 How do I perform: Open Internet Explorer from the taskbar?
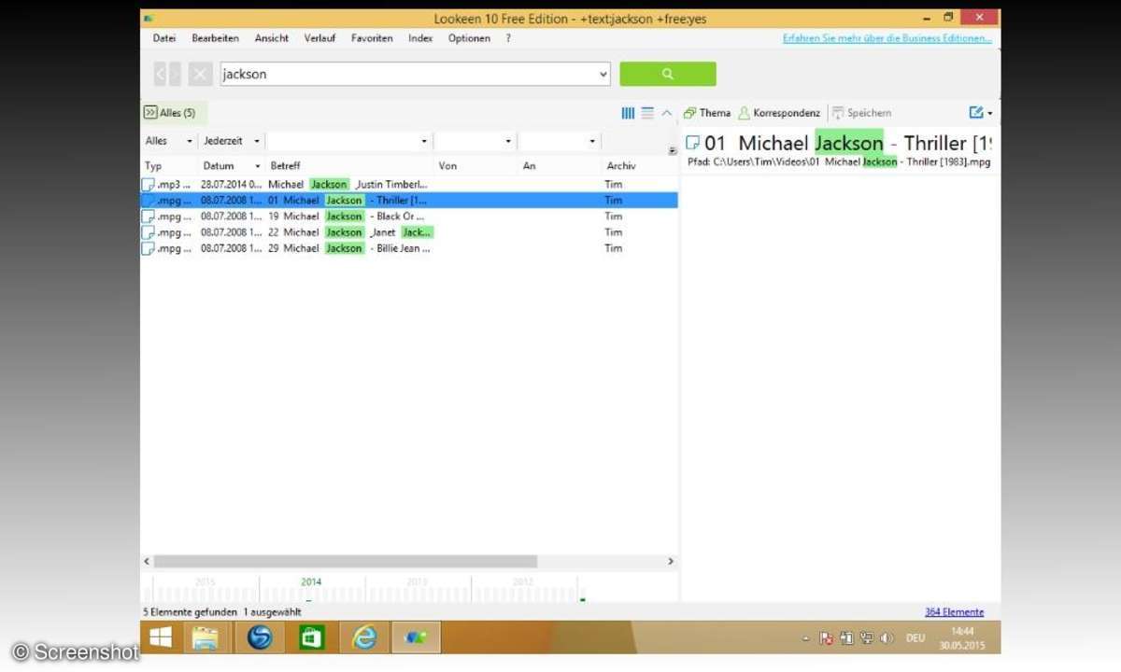click(364, 638)
